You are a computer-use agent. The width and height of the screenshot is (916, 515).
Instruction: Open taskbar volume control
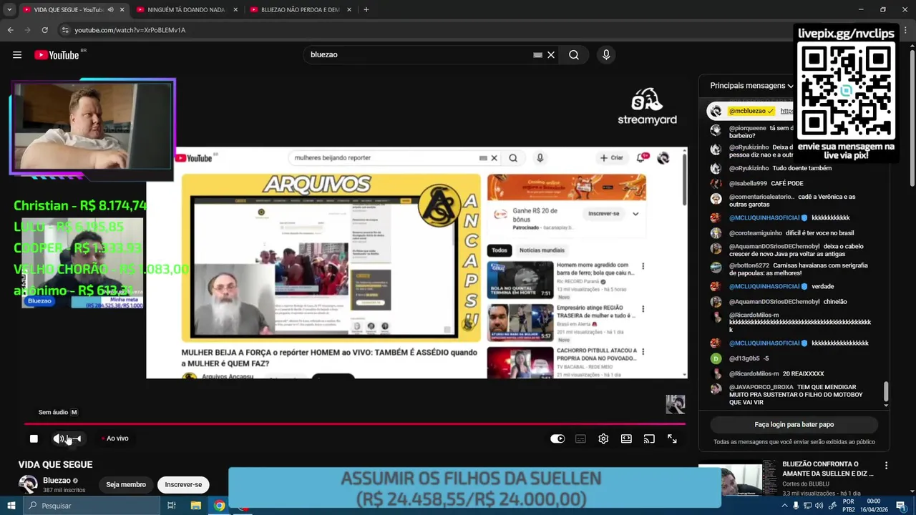(x=819, y=506)
